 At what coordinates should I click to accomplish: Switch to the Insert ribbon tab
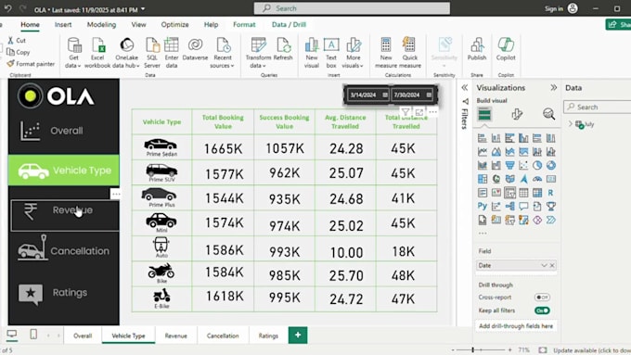click(63, 24)
